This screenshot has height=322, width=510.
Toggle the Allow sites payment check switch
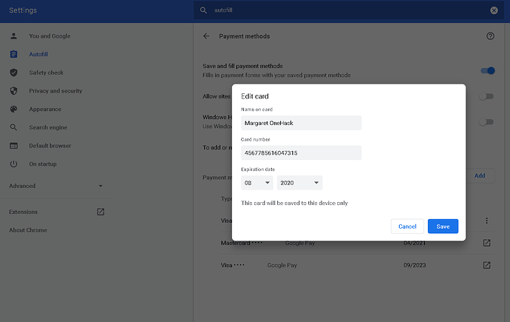(486, 96)
